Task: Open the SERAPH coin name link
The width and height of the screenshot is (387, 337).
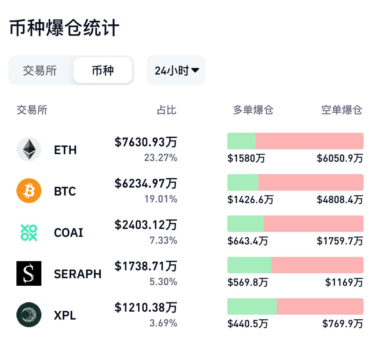Action: tap(78, 274)
